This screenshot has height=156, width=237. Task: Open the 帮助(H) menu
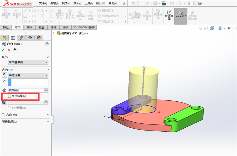pos(113,3)
